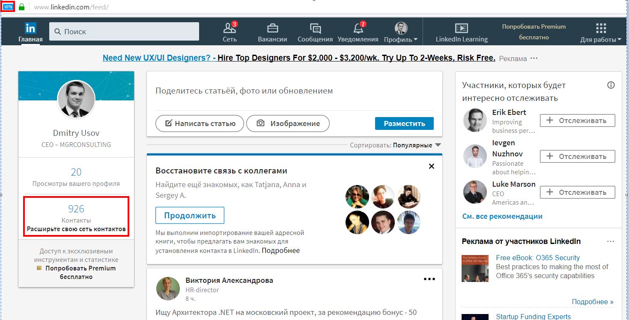
Task: Click the Luke Marson name
Action: (x=514, y=184)
